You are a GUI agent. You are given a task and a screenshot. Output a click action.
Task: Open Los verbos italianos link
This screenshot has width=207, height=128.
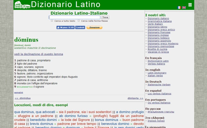tap(159, 94)
